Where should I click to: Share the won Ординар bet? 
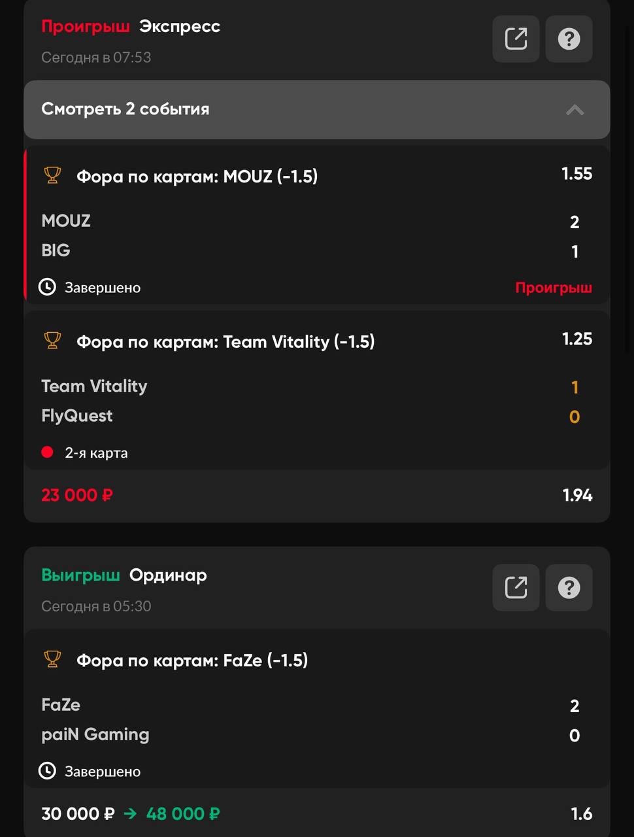click(516, 587)
